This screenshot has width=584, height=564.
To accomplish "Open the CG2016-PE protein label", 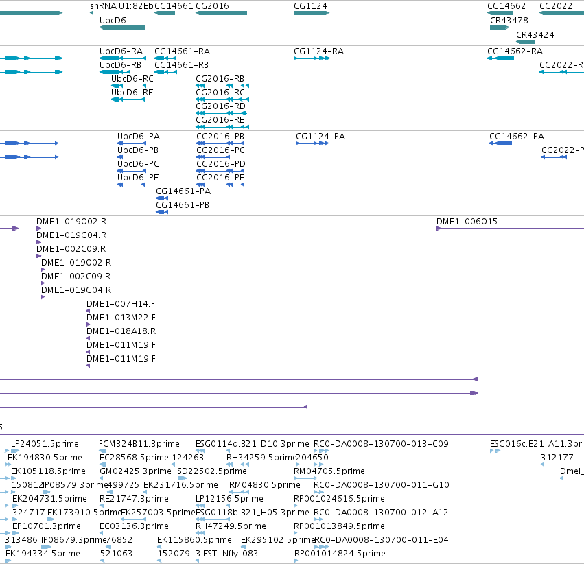I will click(x=220, y=178).
